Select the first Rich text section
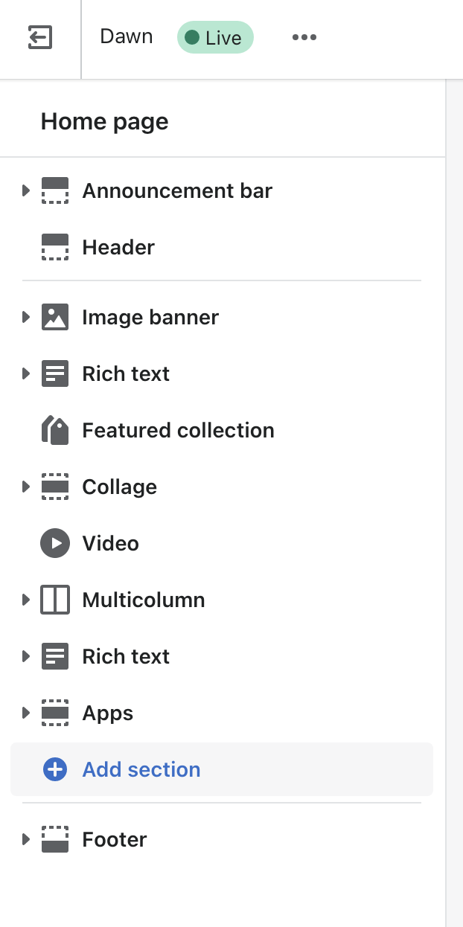Screen dimensions: 463x927 (126, 373)
